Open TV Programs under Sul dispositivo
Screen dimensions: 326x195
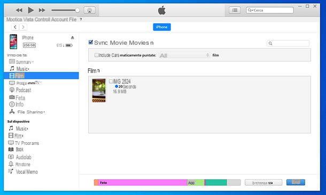(x=24, y=143)
